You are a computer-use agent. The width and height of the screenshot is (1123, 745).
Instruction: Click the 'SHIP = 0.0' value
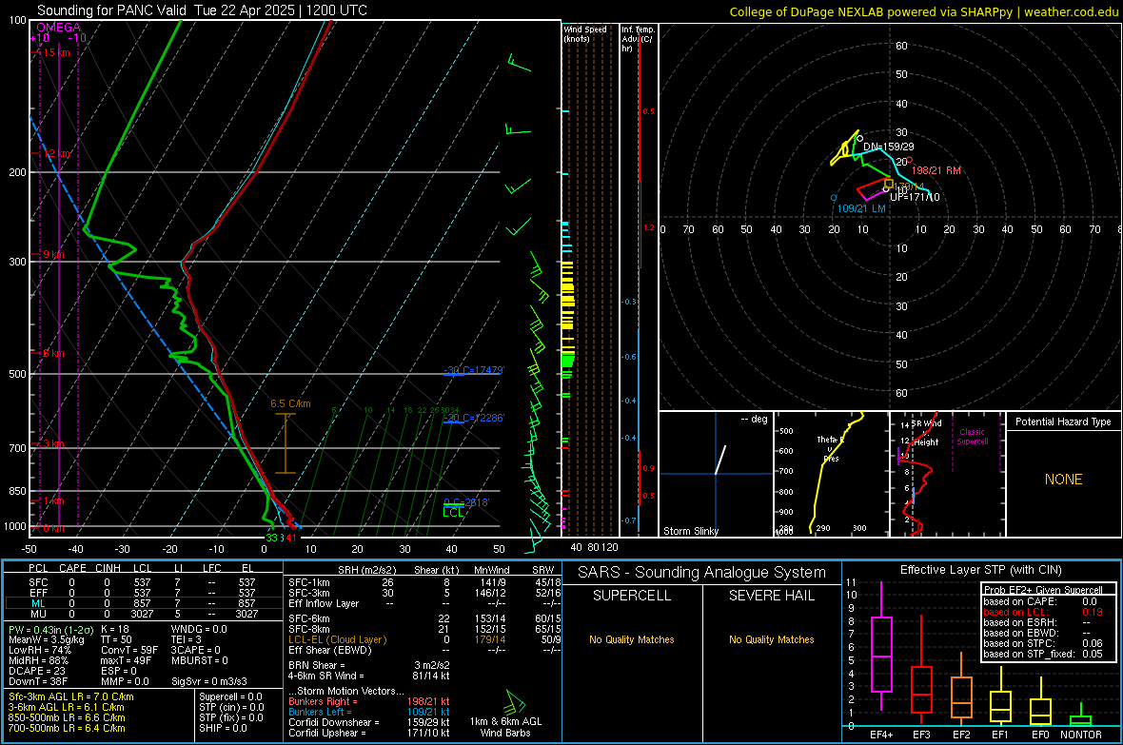[223, 728]
